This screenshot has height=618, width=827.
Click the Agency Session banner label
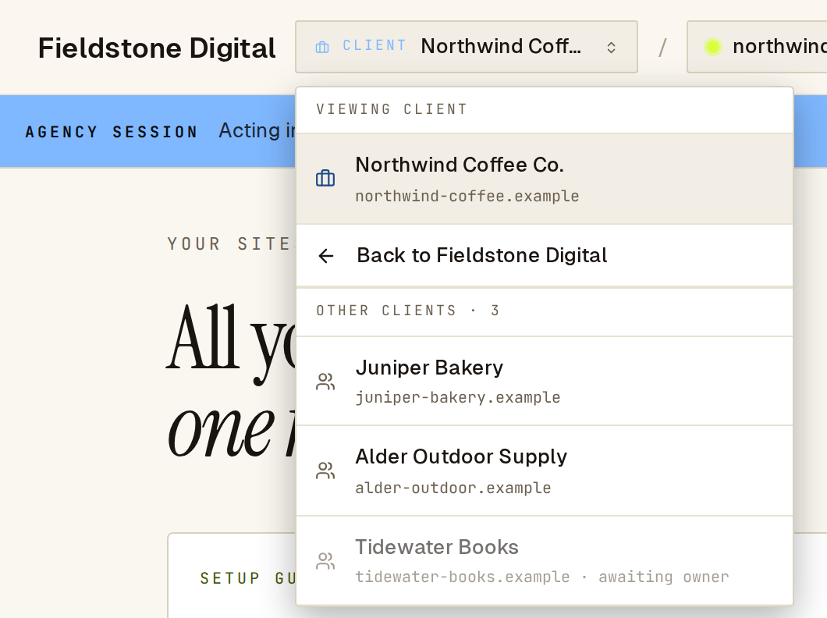(112, 132)
